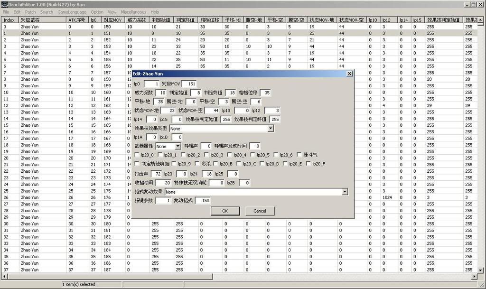The height and width of the screenshot is (289, 486).
Task: Open the GameLanguage menu
Action: pos(72,12)
